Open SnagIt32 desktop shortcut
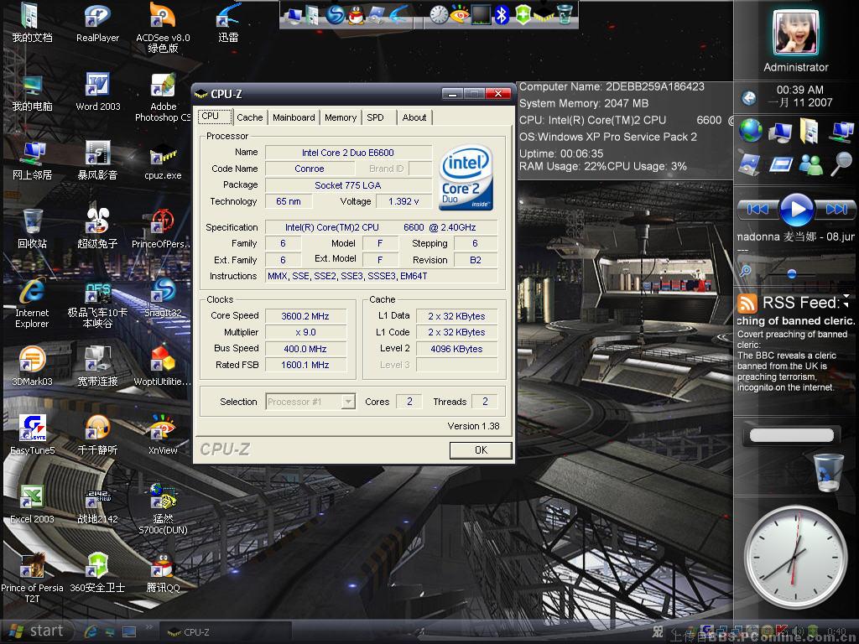Image resolution: width=859 pixels, height=644 pixels. pyautogui.click(x=163, y=298)
